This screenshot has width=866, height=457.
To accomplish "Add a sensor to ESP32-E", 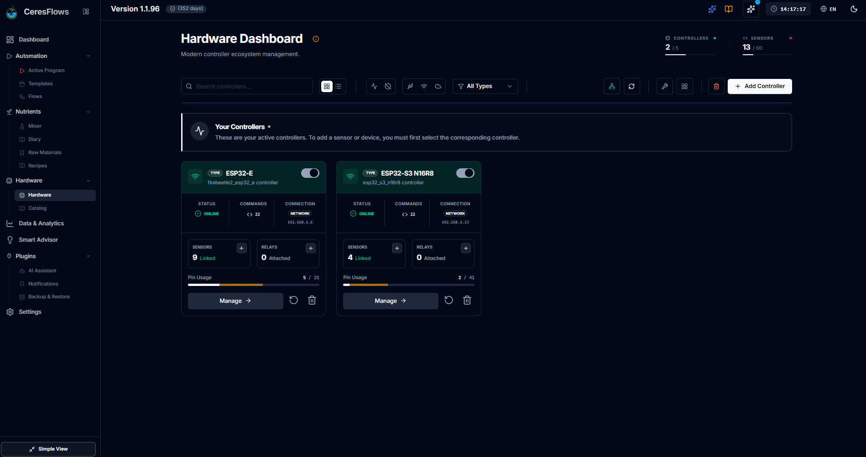I will point(242,248).
